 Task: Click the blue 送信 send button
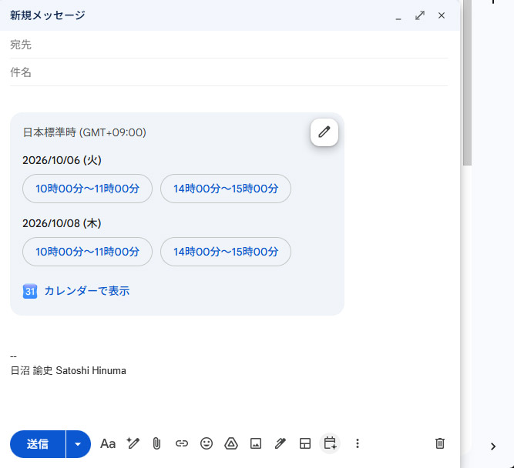click(x=38, y=444)
